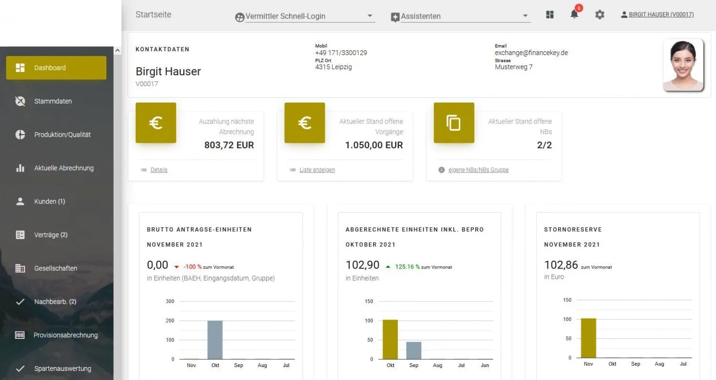The height and width of the screenshot is (380, 716).
Task: Open the Vermittler Schnell-Login dropdown
Action: tap(369, 15)
